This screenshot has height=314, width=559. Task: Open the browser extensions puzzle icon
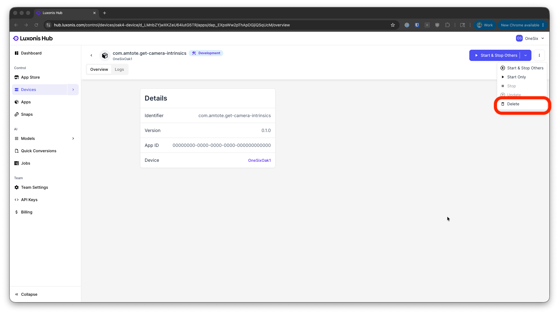(447, 25)
